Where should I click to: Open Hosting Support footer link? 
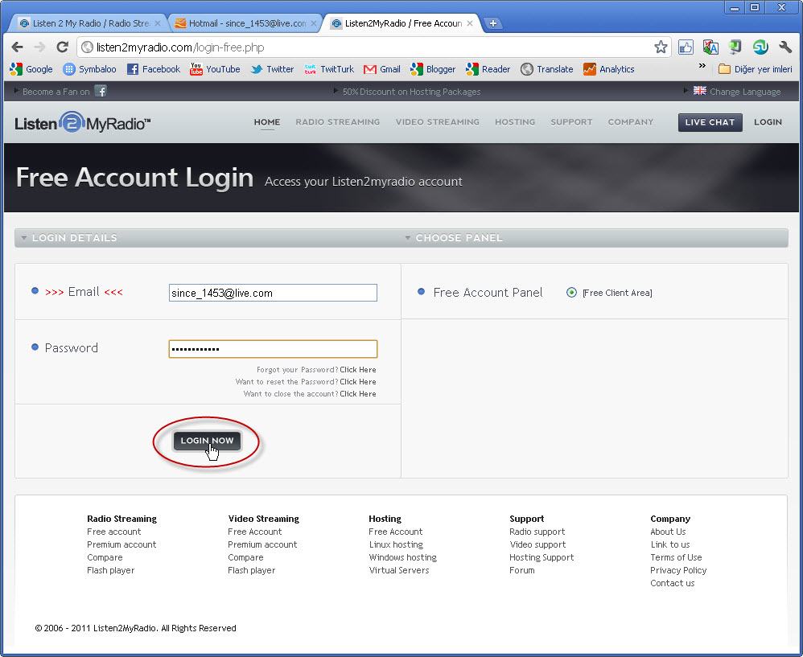[542, 557]
